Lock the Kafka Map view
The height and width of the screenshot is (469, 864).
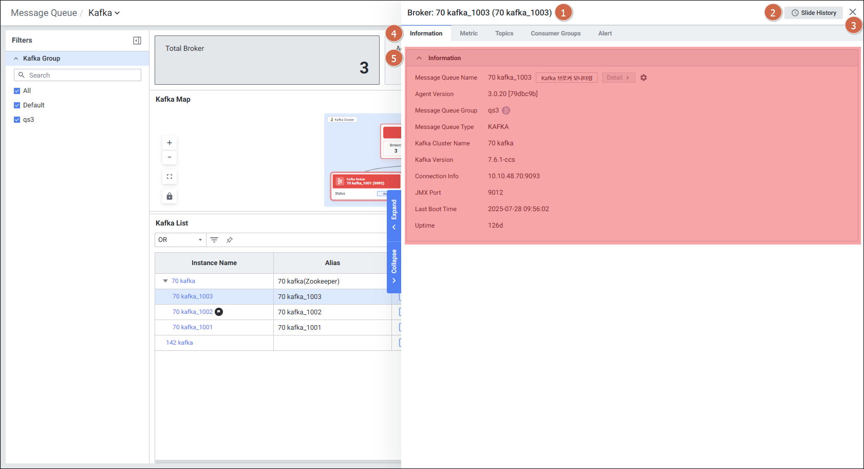pos(170,196)
